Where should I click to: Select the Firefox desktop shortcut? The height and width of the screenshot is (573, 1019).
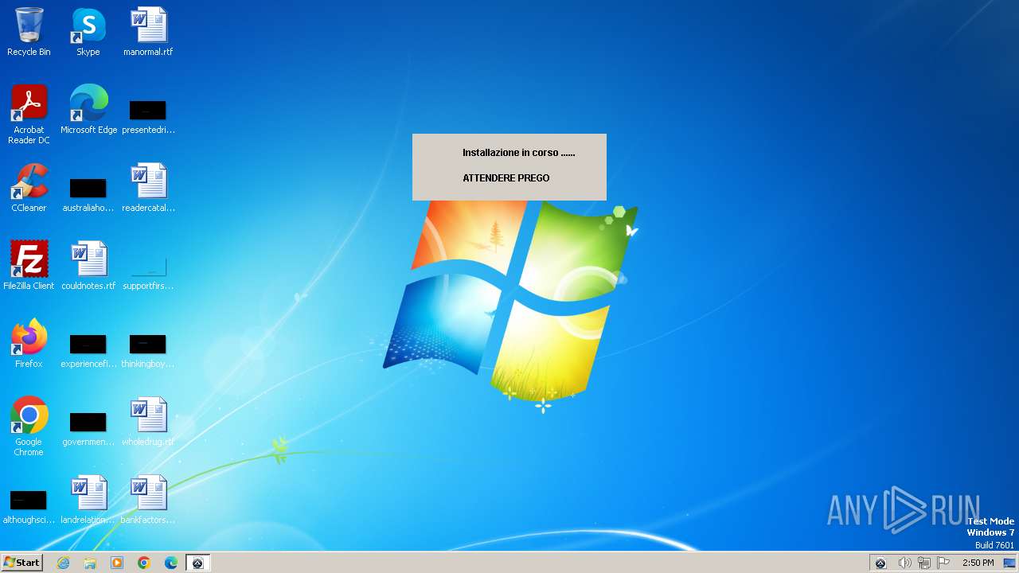29,344
